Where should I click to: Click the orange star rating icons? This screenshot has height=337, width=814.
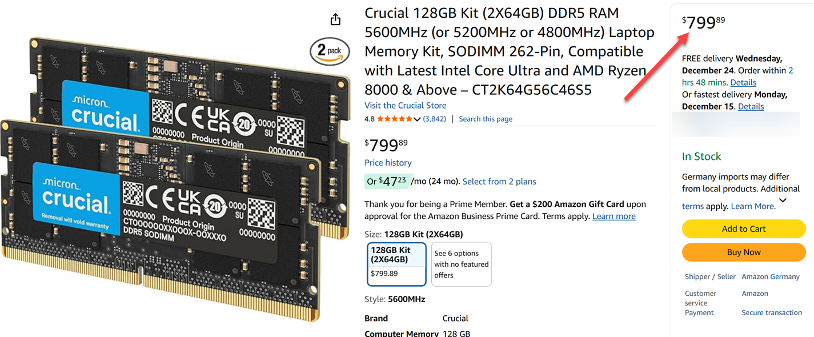[x=394, y=119]
